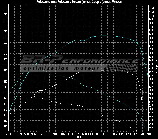Click the 300 label on the PS axis
This screenshot has width=158, height=139.
coord(5,37)
